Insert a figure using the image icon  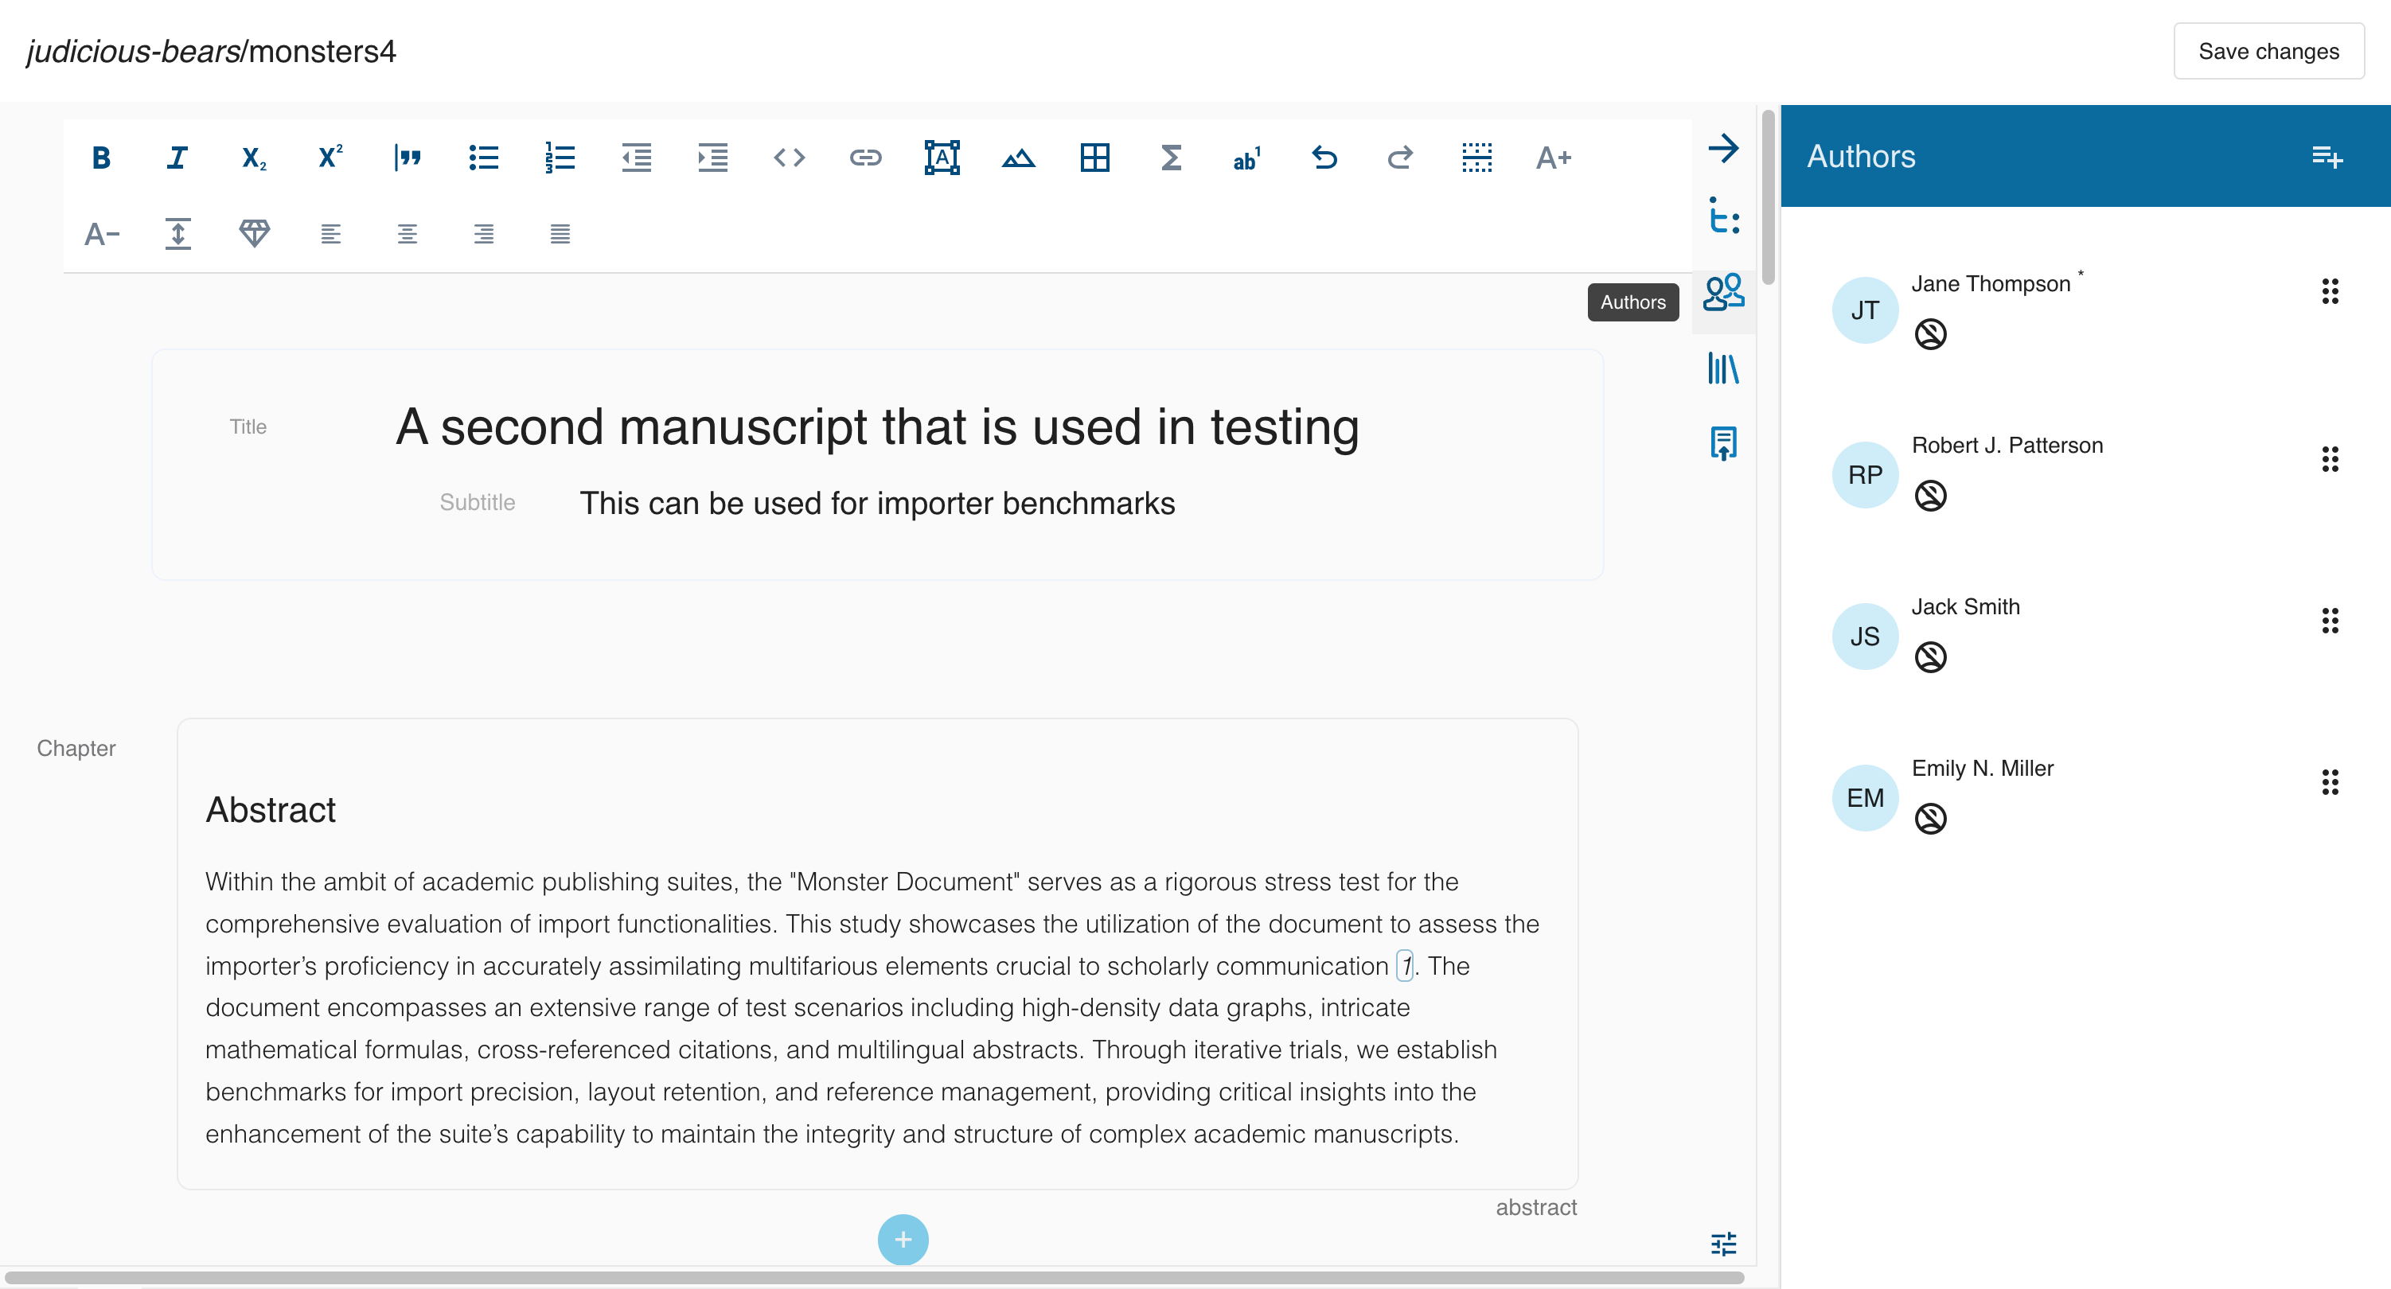(1018, 158)
